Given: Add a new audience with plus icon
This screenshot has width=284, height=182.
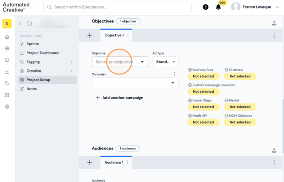Looking at the screenshot, I should tap(90, 163).
